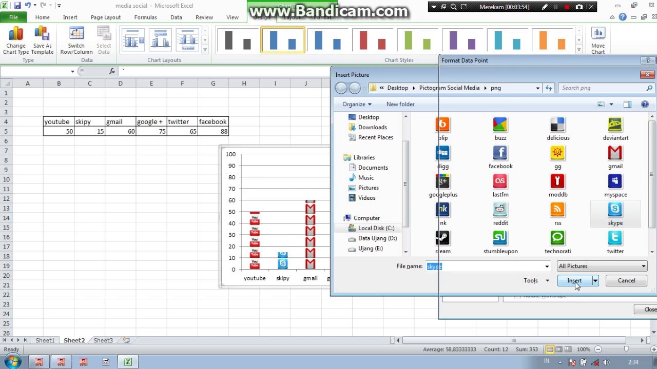Open the Pictures library
The height and width of the screenshot is (369, 657).
pos(368,188)
